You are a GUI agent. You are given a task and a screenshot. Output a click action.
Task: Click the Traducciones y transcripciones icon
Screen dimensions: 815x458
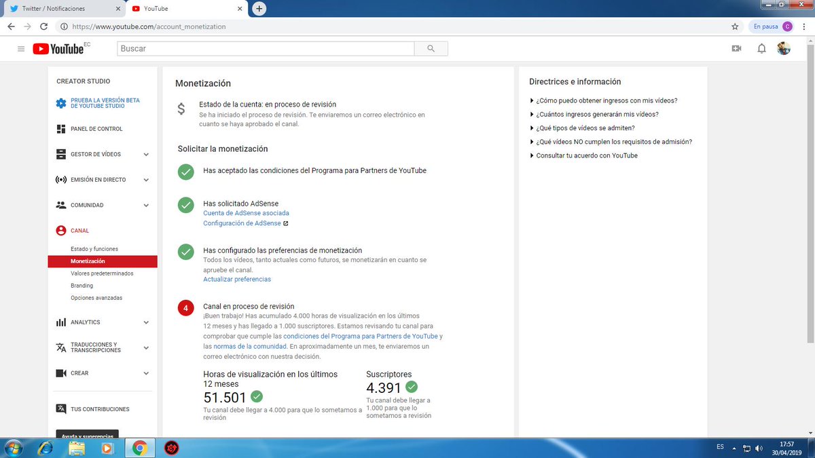61,347
